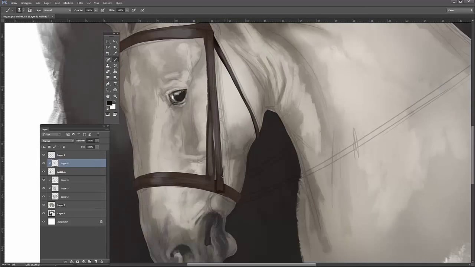475x267 pixels.
Task: Select the Pen tool
Action: click(108, 84)
